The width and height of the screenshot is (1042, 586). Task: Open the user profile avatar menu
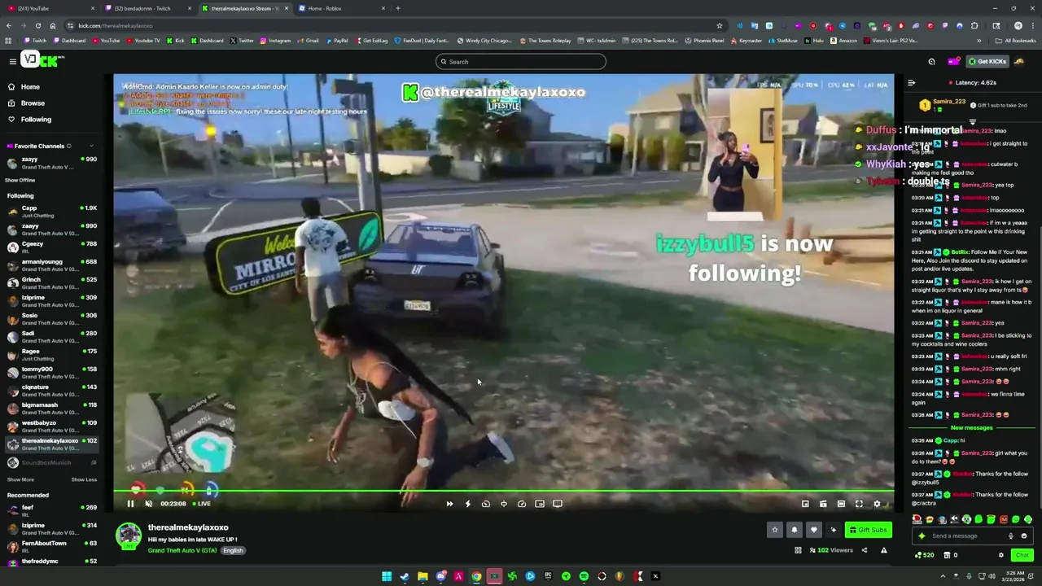tap(1018, 61)
